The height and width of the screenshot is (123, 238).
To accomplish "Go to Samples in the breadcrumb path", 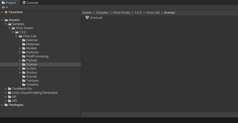I will point(102,13).
